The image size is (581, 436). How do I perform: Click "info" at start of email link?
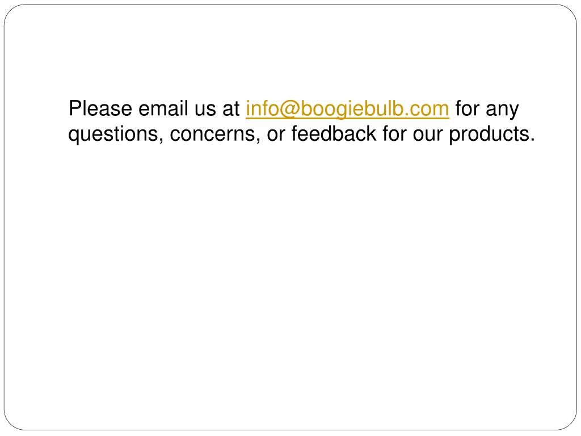(261, 108)
